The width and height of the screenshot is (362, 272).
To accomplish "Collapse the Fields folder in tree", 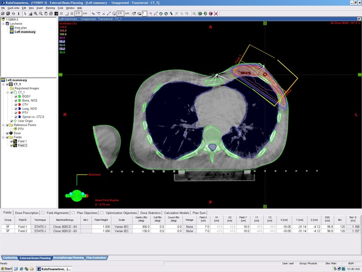I will pyautogui.click(x=3, y=137).
